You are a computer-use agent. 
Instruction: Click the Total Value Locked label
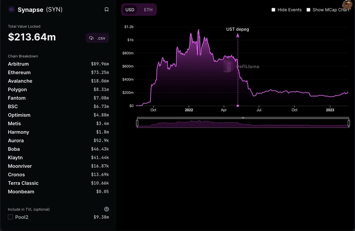click(24, 26)
